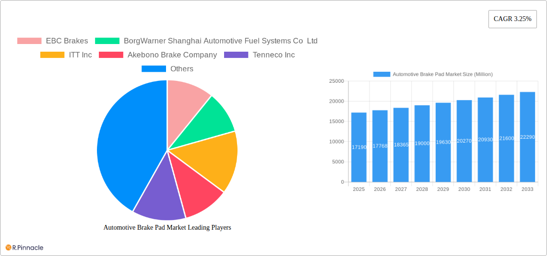Click the 5000 y-axis value
547x256 pixels.
coord(338,162)
